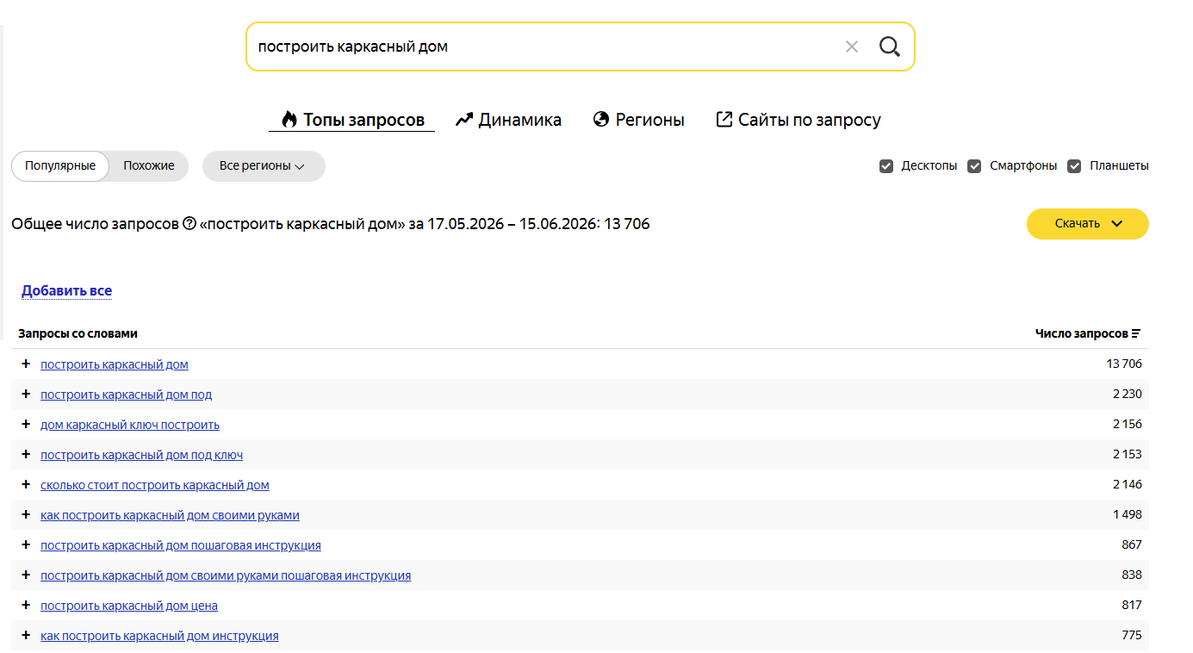Click the magnifier search icon
1193x653 pixels.
(889, 47)
